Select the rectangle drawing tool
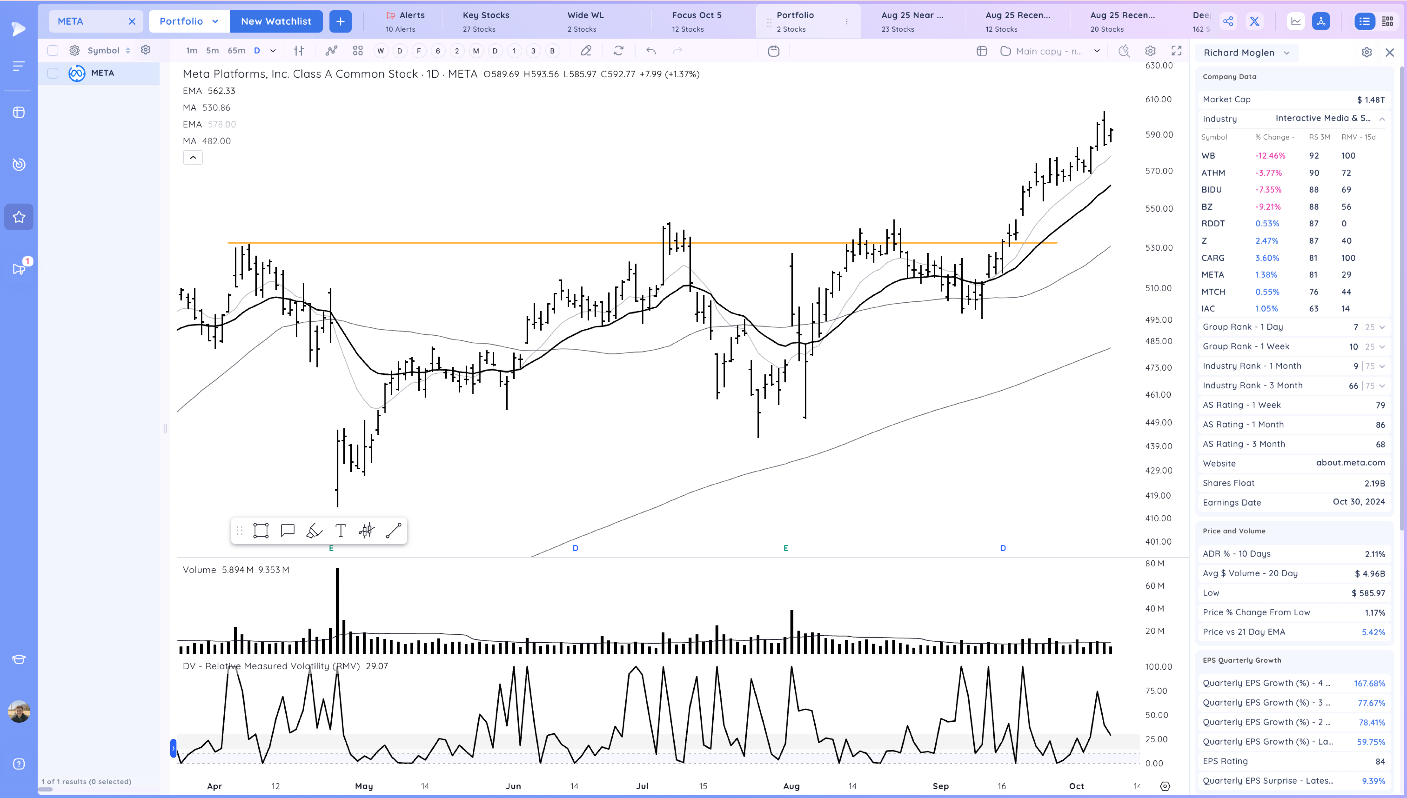The height and width of the screenshot is (798, 1407). coord(260,530)
